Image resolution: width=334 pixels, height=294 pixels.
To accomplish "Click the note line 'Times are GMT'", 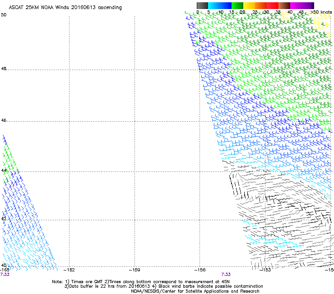I will 87,282.
